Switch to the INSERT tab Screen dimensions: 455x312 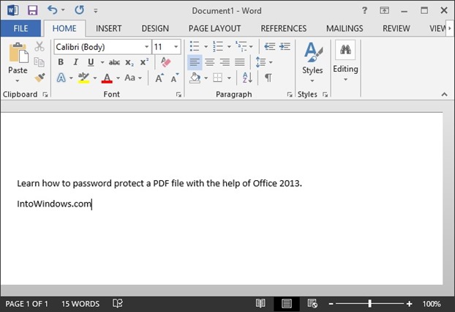click(x=108, y=29)
